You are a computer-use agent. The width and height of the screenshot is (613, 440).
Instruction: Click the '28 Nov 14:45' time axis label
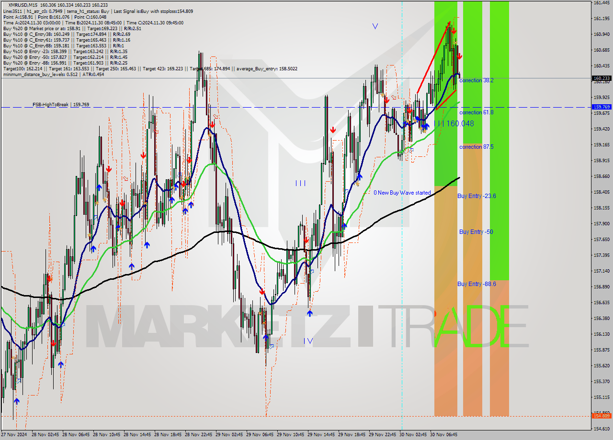137,435
